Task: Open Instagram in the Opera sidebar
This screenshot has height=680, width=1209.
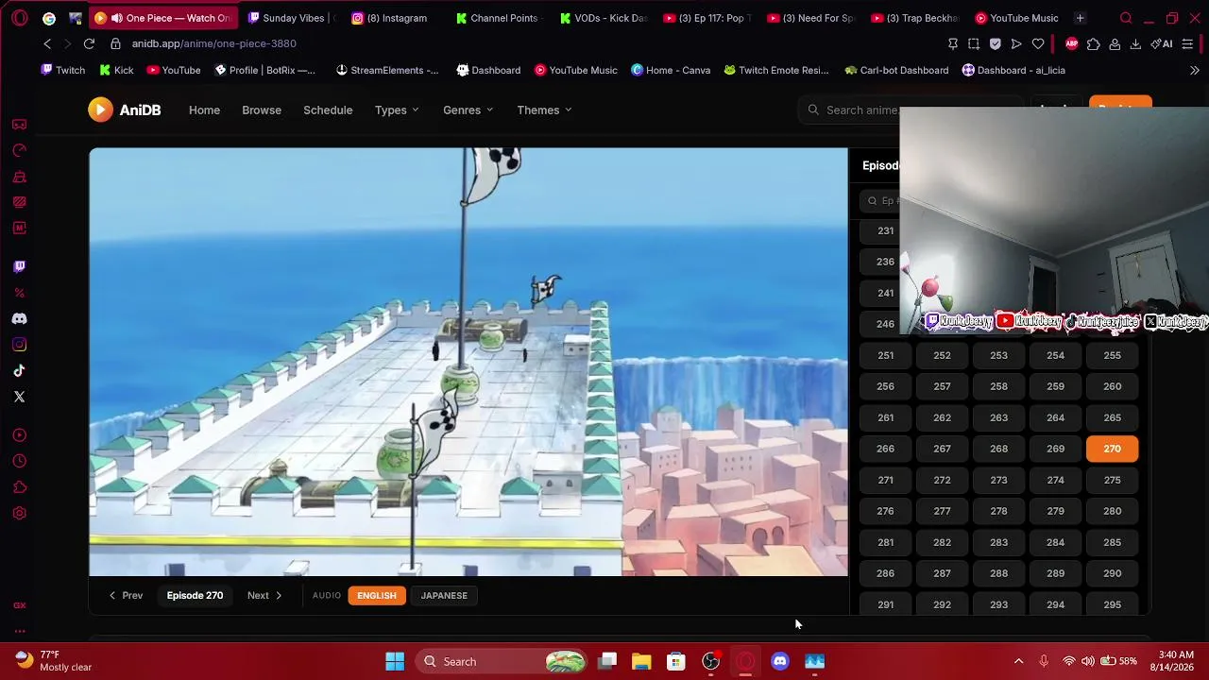Action: tap(19, 345)
